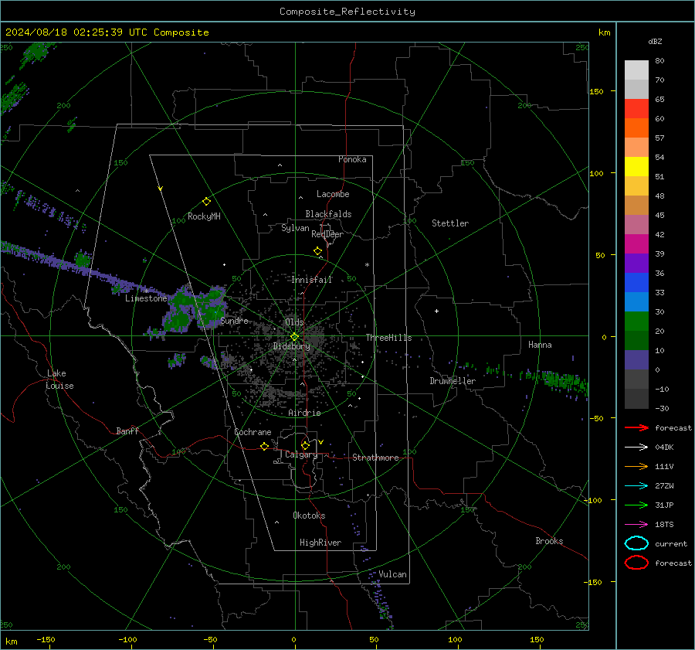The width and height of the screenshot is (695, 650).
Task: Click the Banff label
Action: (127, 431)
